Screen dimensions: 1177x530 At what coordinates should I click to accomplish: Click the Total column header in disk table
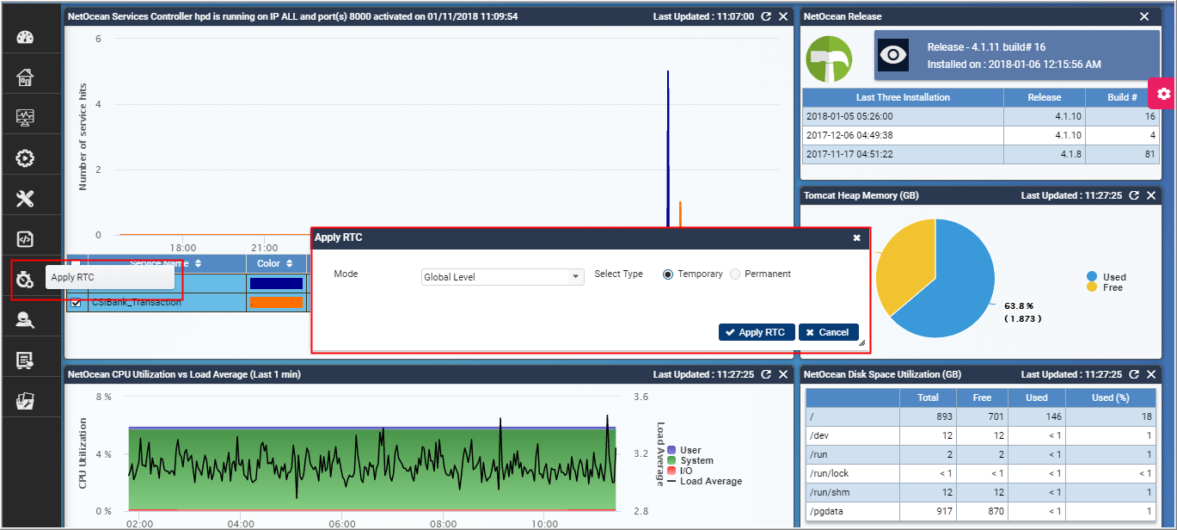(928, 397)
